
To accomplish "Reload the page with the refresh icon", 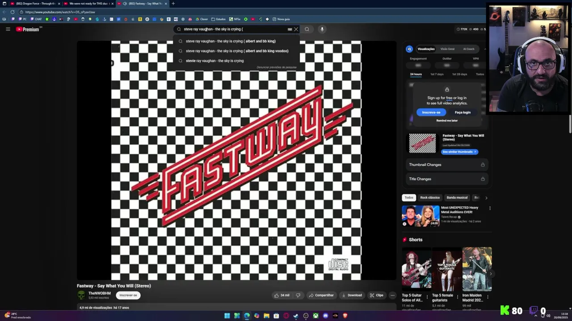I will (x=12, y=12).
